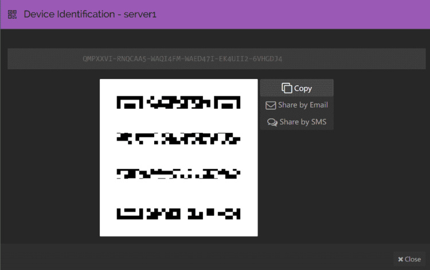The width and height of the screenshot is (430, 270).
Task: Click the second strip of the QR code
Action: [178, 138]
